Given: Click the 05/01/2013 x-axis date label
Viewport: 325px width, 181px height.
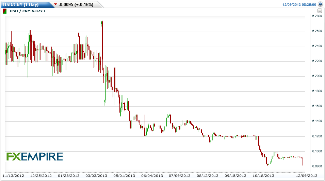Looking at the screenshot, I should point(124,176).
